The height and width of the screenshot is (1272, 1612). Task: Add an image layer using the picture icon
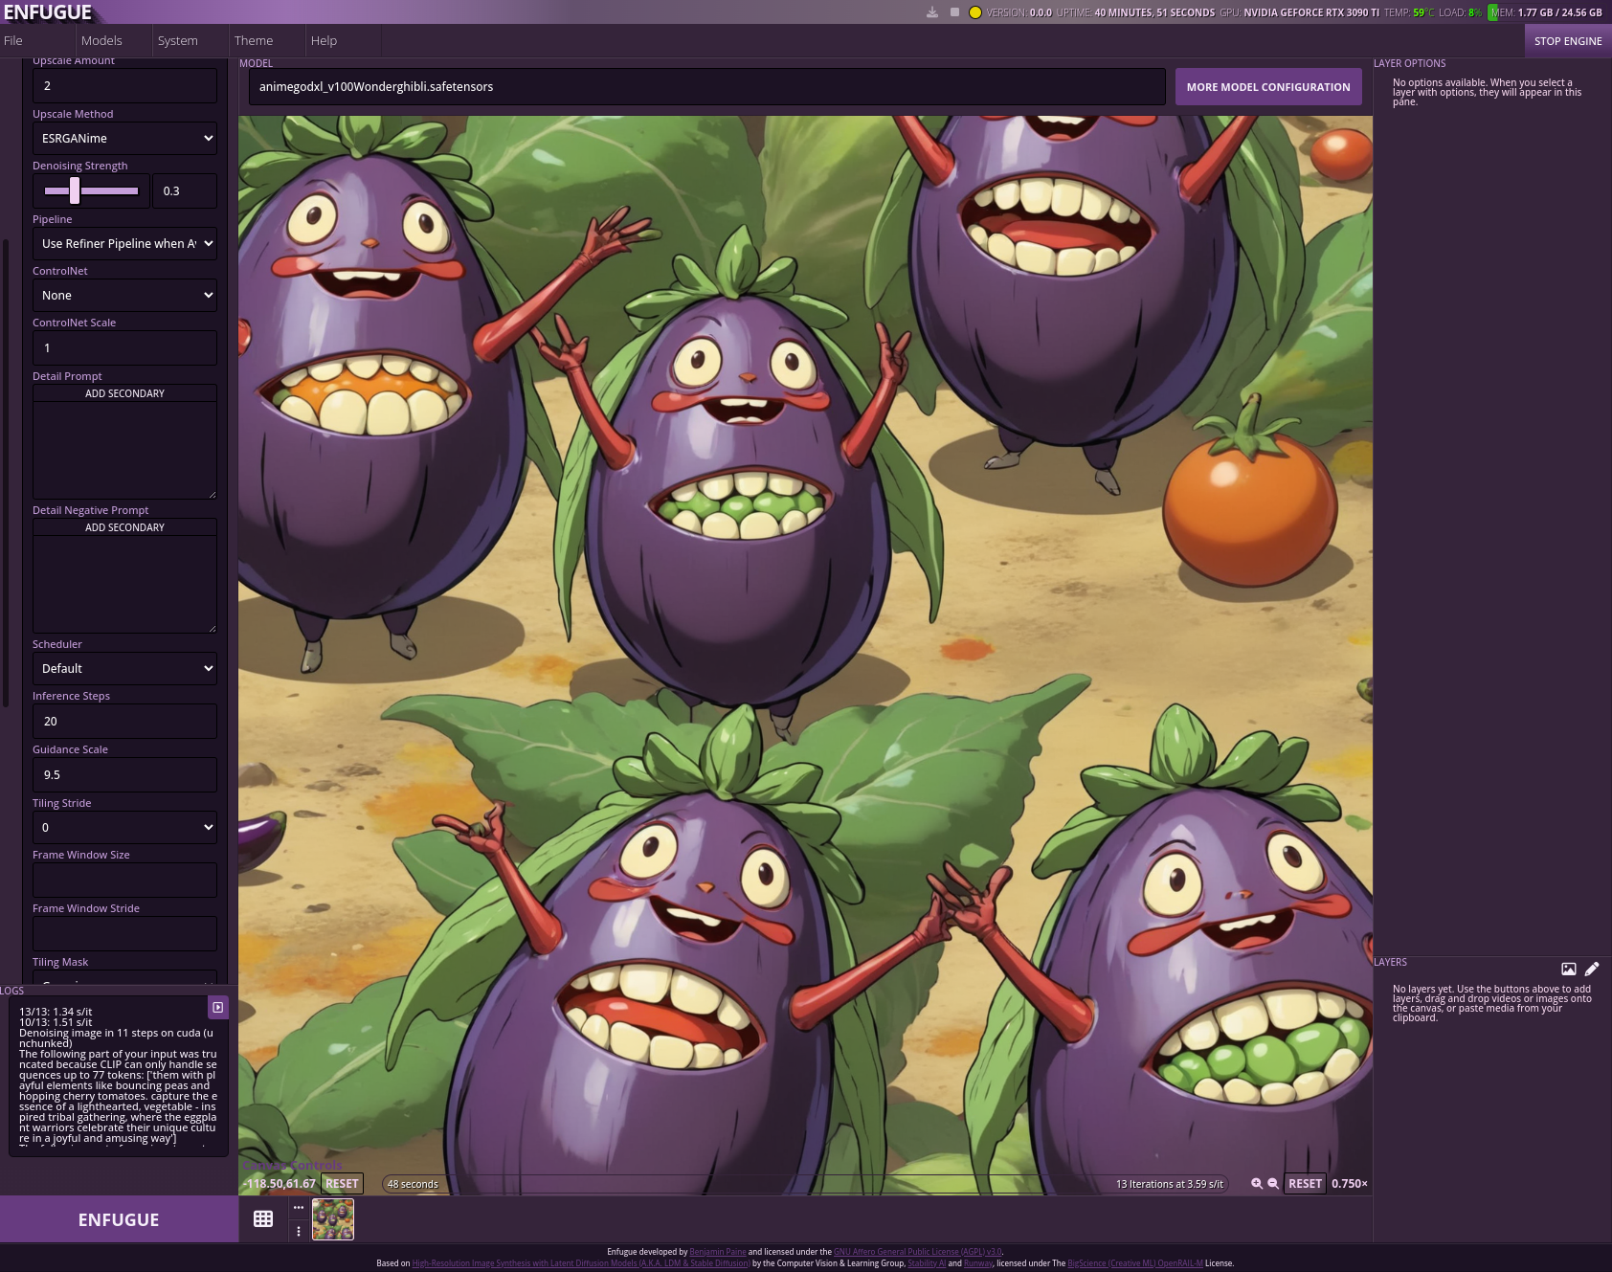coord(1569,969)
